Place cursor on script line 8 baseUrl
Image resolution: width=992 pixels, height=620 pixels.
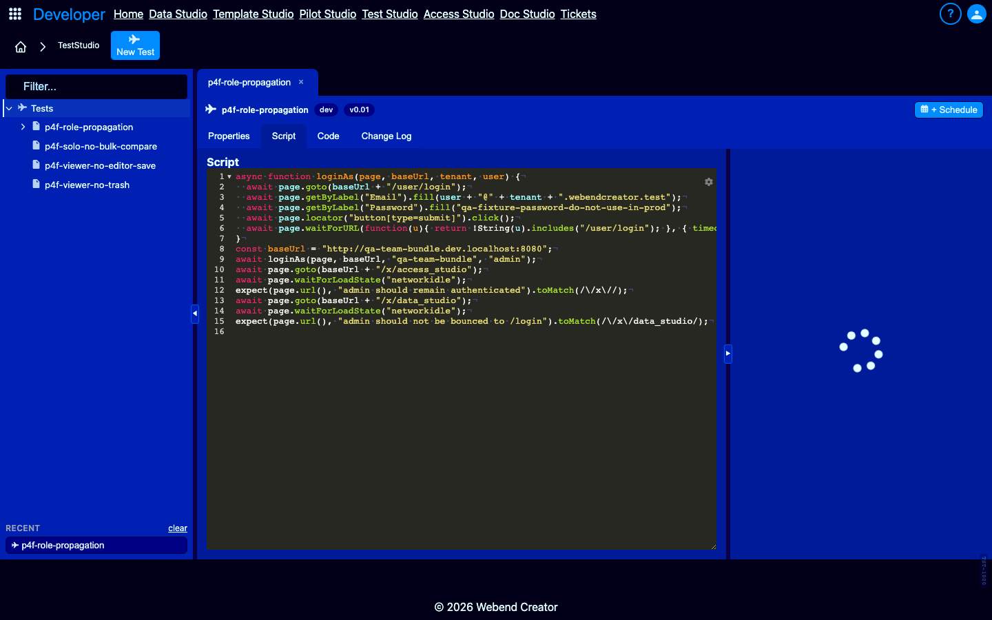coord(286,249)
